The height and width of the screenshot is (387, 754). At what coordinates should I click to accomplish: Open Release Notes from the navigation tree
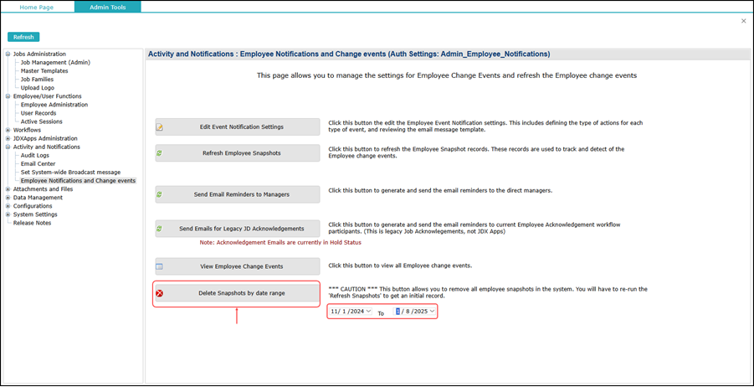click(x=32, y=223)
